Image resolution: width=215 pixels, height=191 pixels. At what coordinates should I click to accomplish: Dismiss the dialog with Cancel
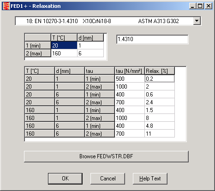tap(107, 179)
